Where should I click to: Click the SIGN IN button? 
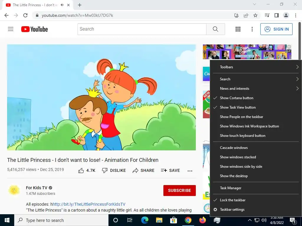click(276, 29)
